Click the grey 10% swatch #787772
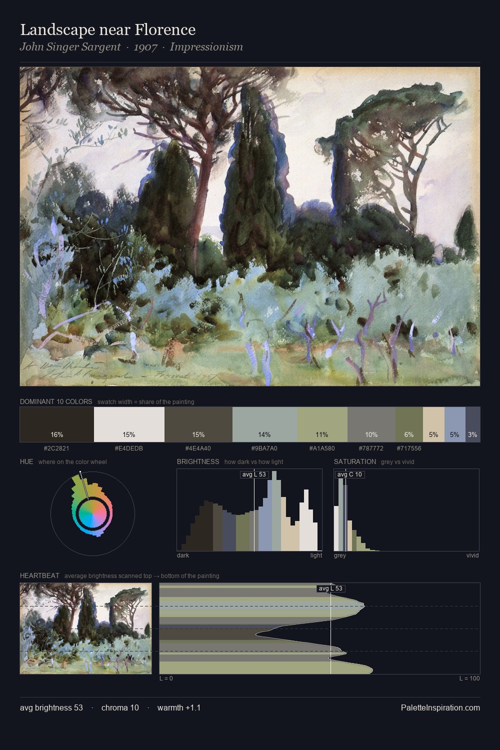This screenshot has height=750, width=500. pos(371,424)
